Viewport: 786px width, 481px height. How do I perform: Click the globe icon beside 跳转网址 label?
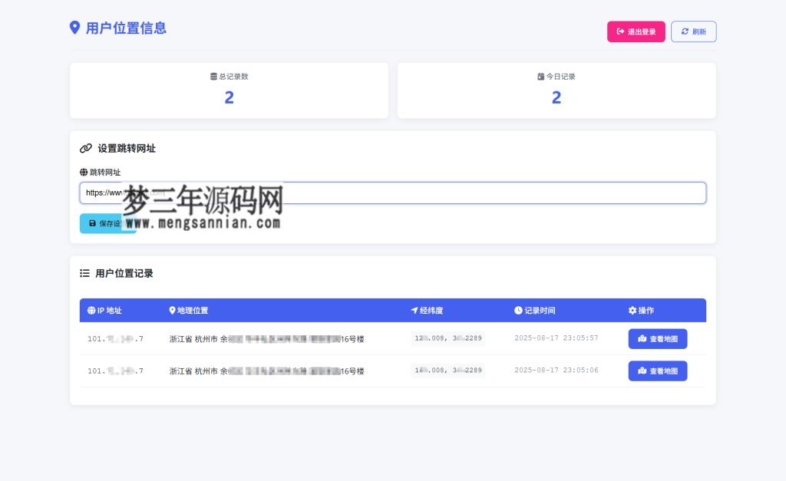[x=82, y=172]
